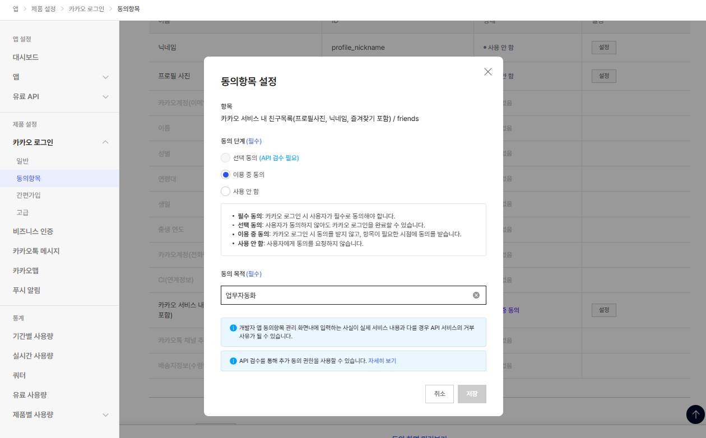This screenshot has width=706, height=438.
Task: Open 대시보드 in the sidebar
Action: 26,57
